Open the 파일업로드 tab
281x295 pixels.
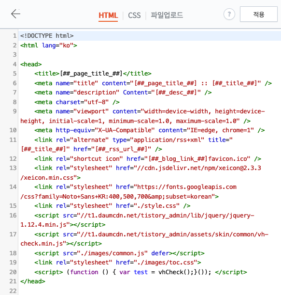(167, 15)
